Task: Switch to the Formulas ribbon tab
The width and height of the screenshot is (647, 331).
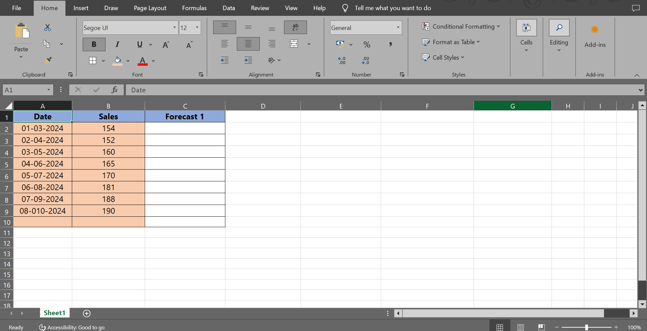Action: (194, 8)
